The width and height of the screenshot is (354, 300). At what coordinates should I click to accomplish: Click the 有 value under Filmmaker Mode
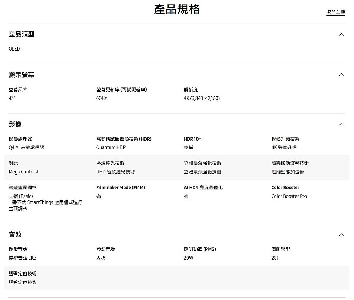pyautogui.click(x=99, y=196)
